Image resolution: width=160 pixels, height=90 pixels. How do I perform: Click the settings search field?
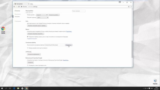pyautogui.click(x=79, y=11)
